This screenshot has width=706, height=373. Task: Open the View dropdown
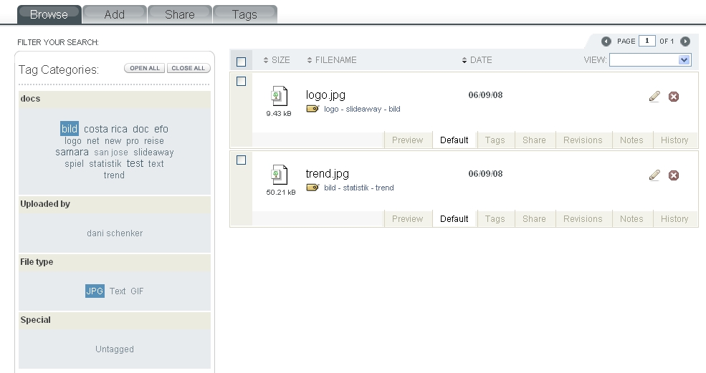click(x=649, y=60)
